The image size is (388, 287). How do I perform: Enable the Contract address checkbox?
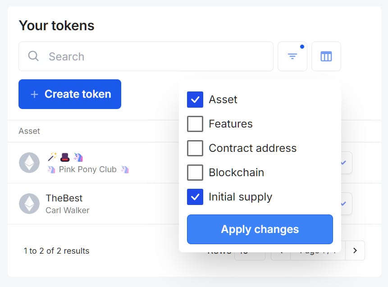(194, 148)
